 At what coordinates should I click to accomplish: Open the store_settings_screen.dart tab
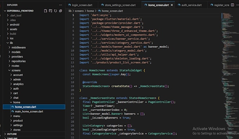(118, 5)
